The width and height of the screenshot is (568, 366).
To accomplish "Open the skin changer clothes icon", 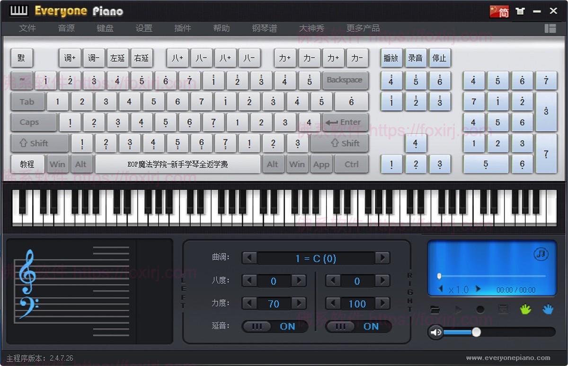I will coord(520,10).
